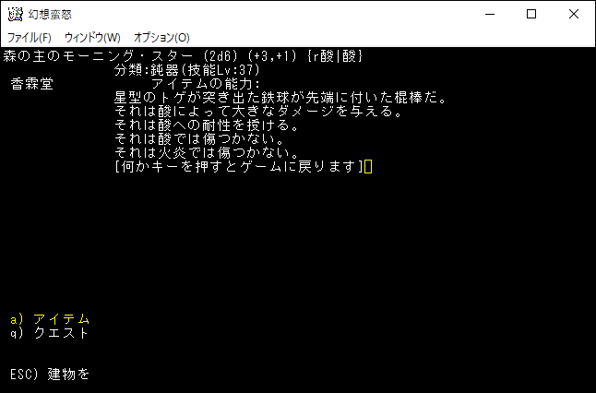Open the オプション(O) menu
This screenshot has height=393, width=596.
161,38
